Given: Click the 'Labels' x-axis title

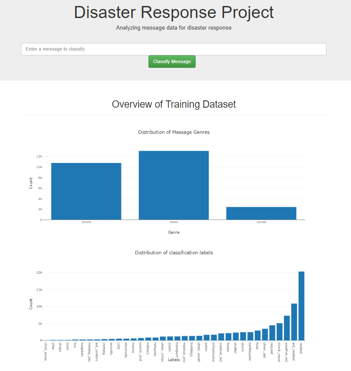Looking at the screenshot, I should (x=174, y=360).
